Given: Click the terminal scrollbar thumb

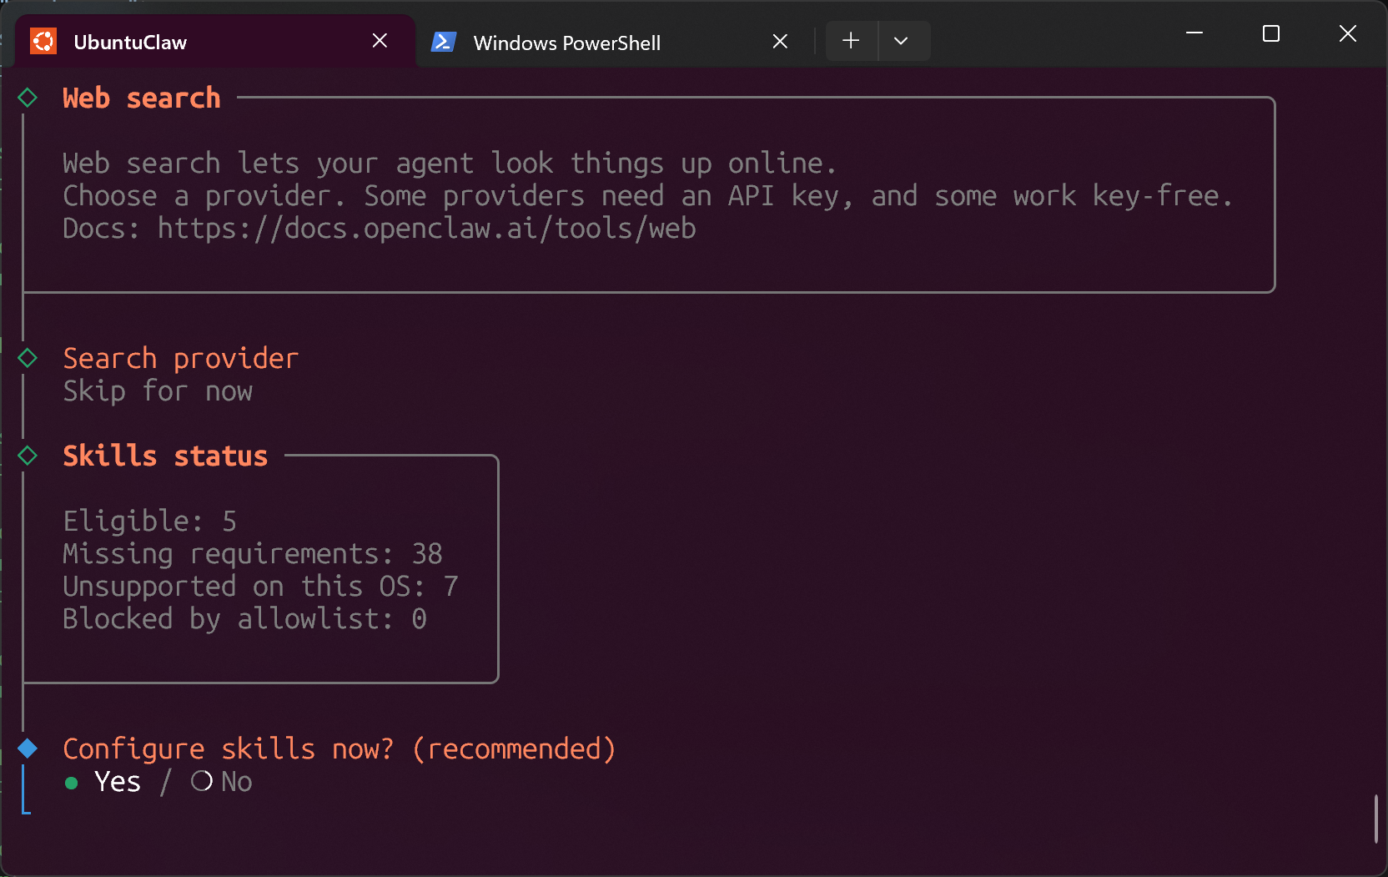Looking at the screenshot, I should click(1375, 819).
